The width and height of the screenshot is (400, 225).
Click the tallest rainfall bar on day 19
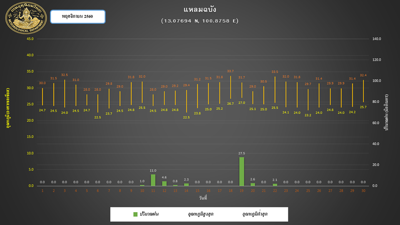[x=242, y=171]
